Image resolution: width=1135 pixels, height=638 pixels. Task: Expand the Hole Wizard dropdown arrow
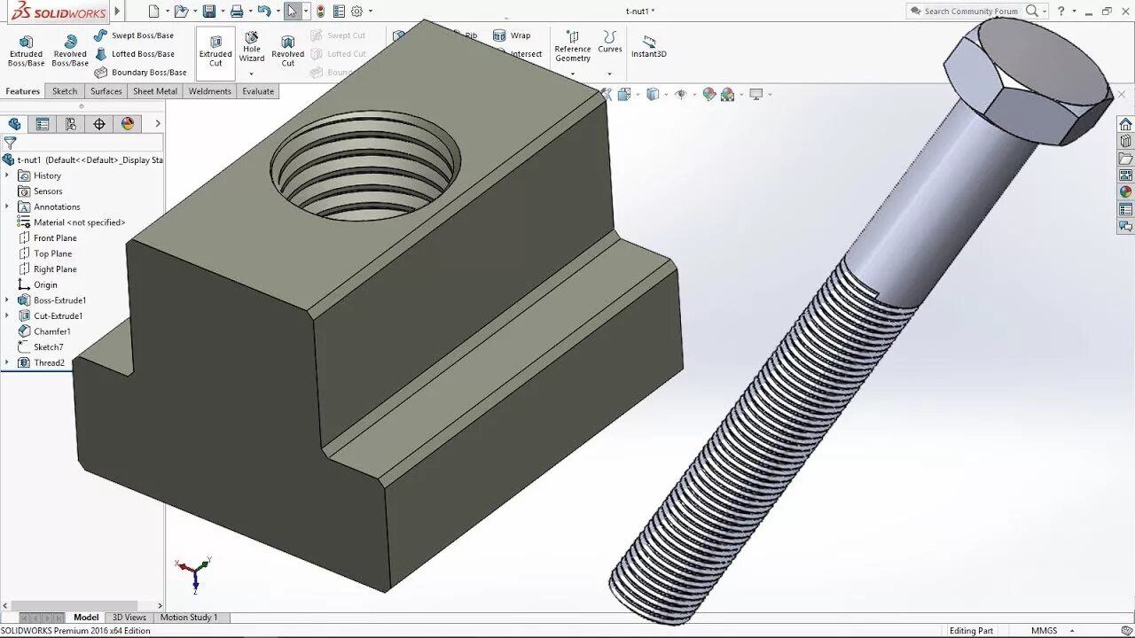click(251, 74)
